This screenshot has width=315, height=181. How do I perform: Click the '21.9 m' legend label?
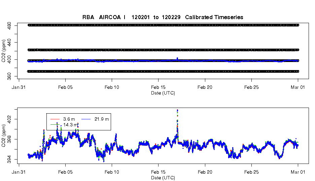point(102,119)
